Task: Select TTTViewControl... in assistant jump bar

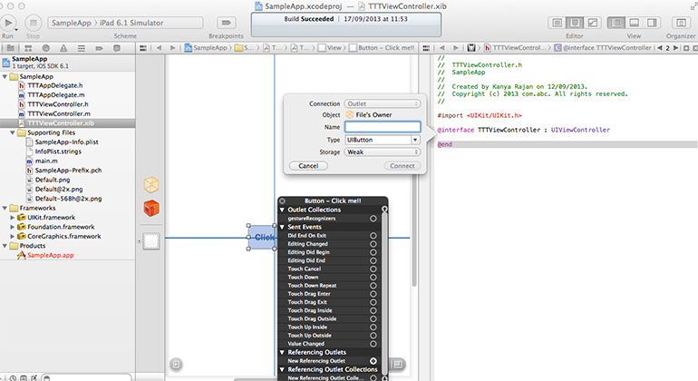Action: coord(515,48)
